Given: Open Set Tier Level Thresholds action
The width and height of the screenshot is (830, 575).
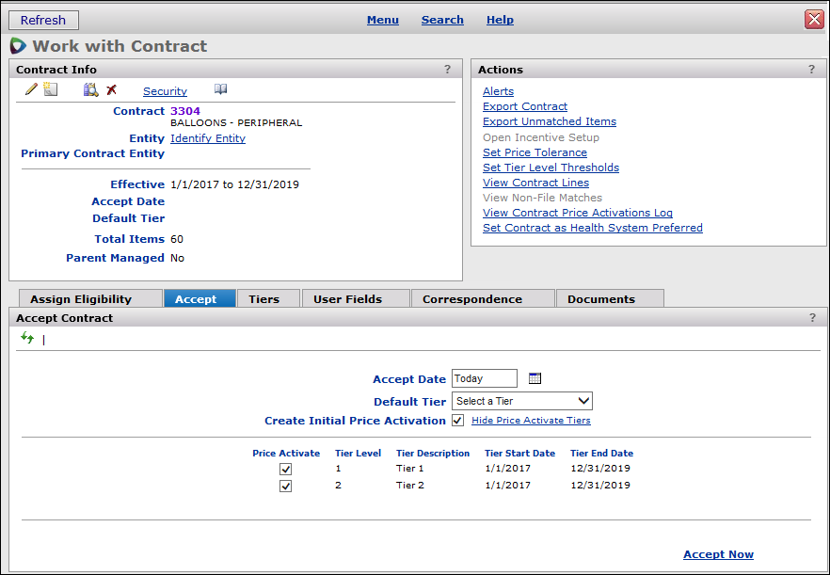Looking at the screenshot, I should (x=551, y=168).
